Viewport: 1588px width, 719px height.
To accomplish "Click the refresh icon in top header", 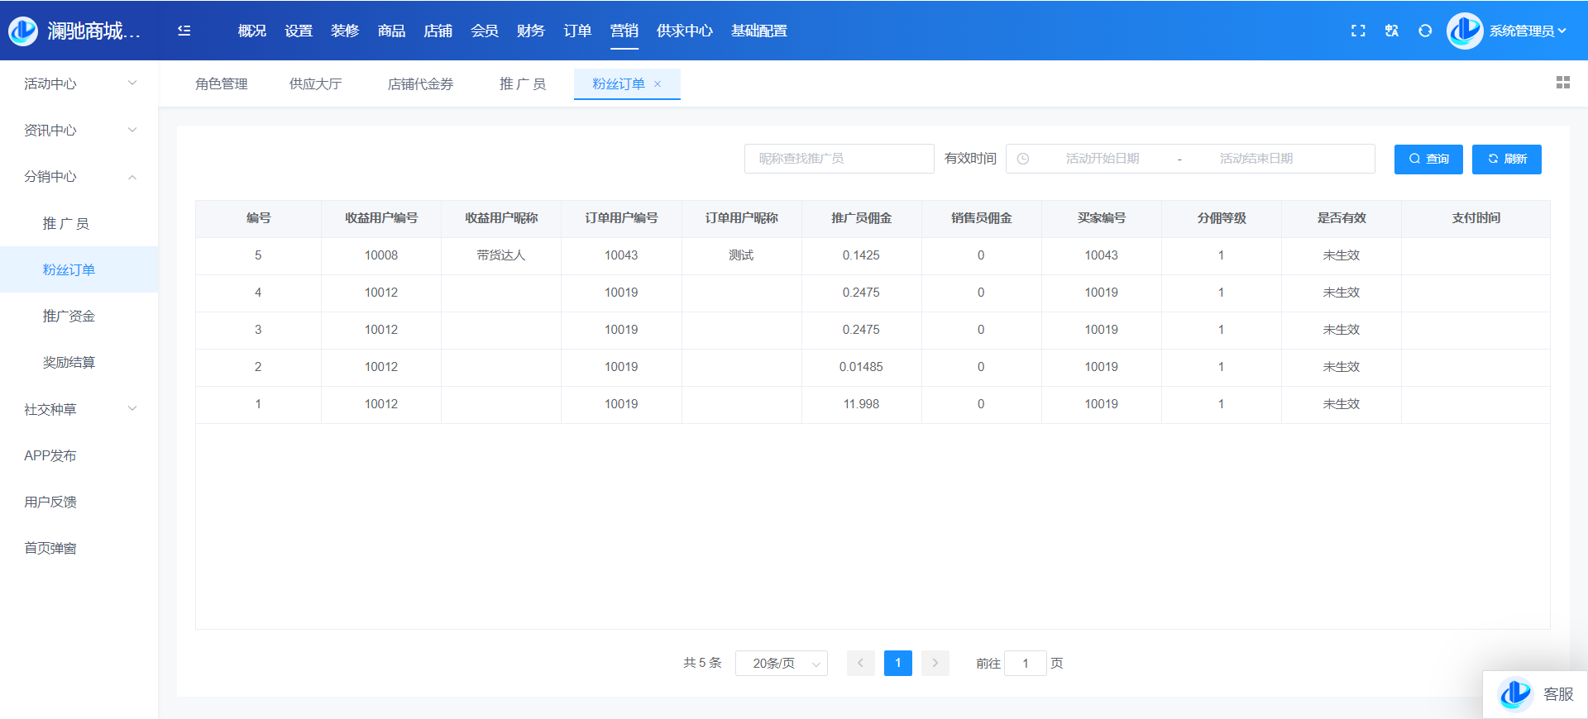I will [x=1425, y=31].
